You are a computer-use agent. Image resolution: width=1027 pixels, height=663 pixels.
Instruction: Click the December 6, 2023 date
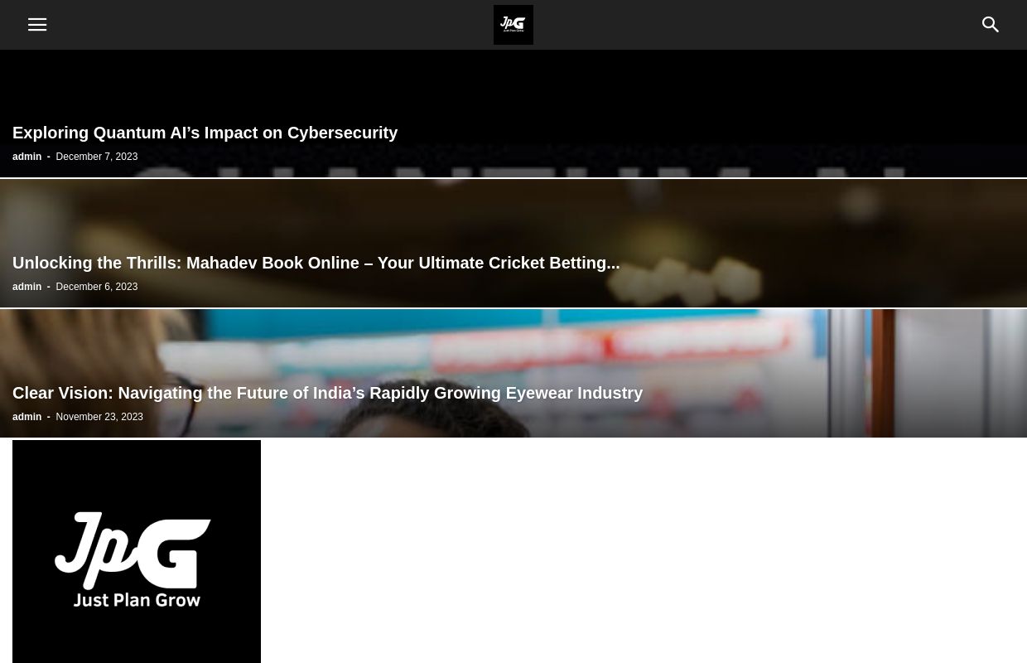click(x=96, y=287)
